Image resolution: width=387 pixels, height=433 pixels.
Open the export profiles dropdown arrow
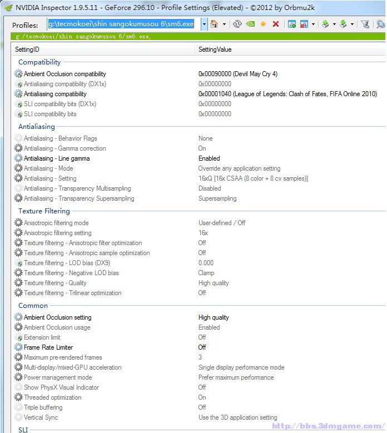tap(334, 24)
